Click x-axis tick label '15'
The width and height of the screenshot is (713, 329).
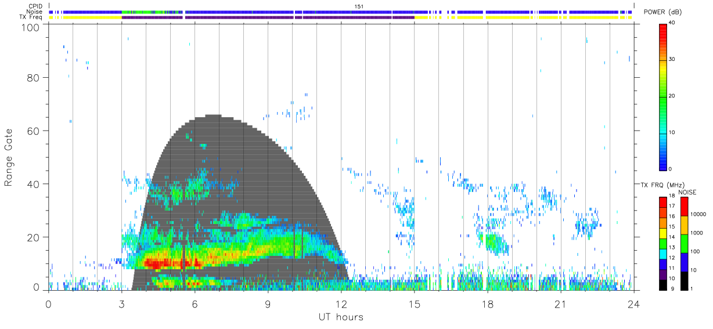point(415,305)
